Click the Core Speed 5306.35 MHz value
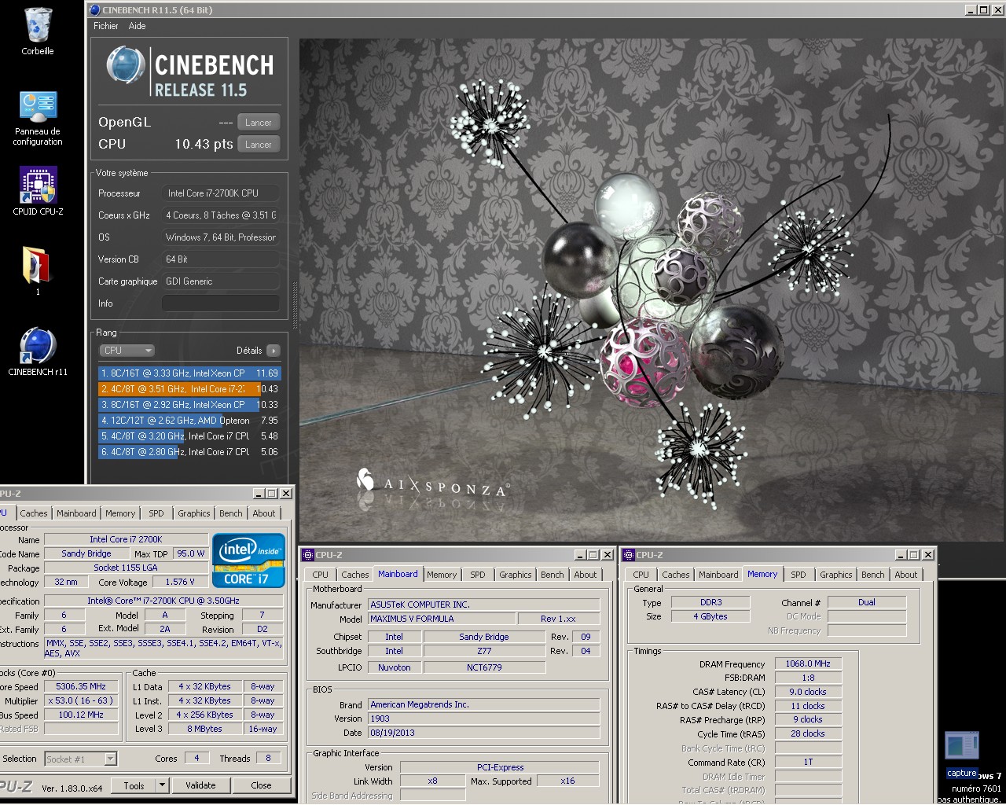The width and height of the screenshot is (1006, 805). pyautogui.click(x=81, y=686)
